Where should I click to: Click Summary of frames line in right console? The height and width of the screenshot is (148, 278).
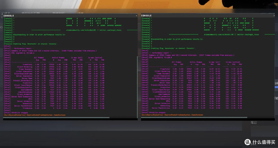click(188, 55)
